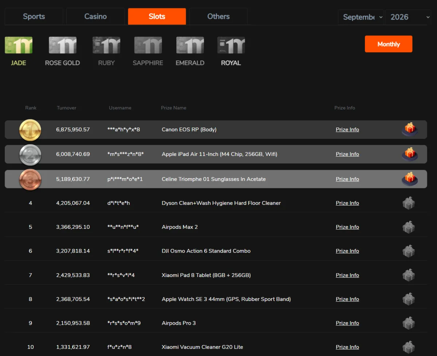This screenshot has height=356, width=437.
Task: Switch to the Sports tab
Action: click(x=34, y=16)
